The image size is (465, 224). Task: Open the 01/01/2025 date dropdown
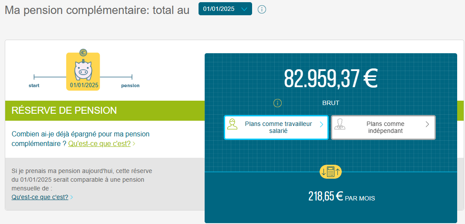click(225, 9)
